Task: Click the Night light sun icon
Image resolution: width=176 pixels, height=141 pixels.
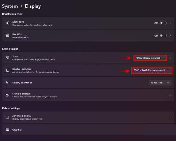Action: point(7,23)
